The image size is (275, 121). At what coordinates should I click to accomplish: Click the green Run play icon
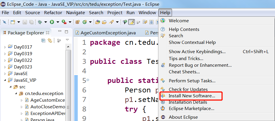pos(52,22)
